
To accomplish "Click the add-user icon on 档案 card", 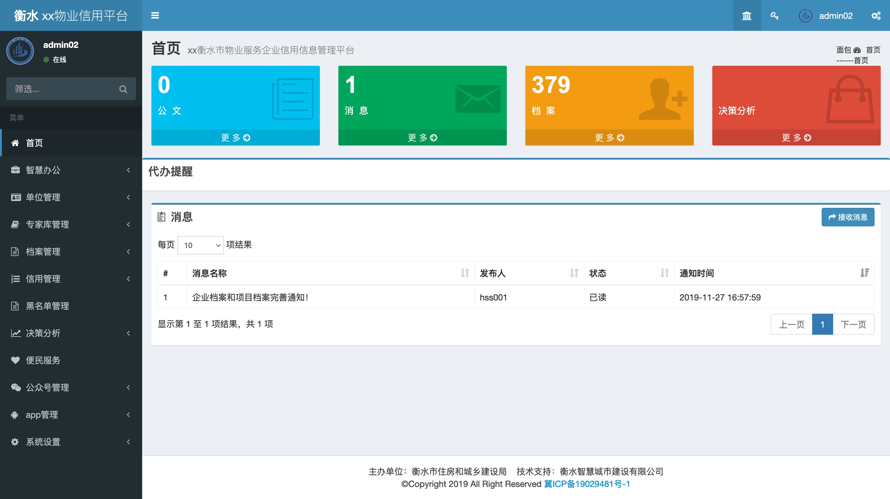I will 663,99.
